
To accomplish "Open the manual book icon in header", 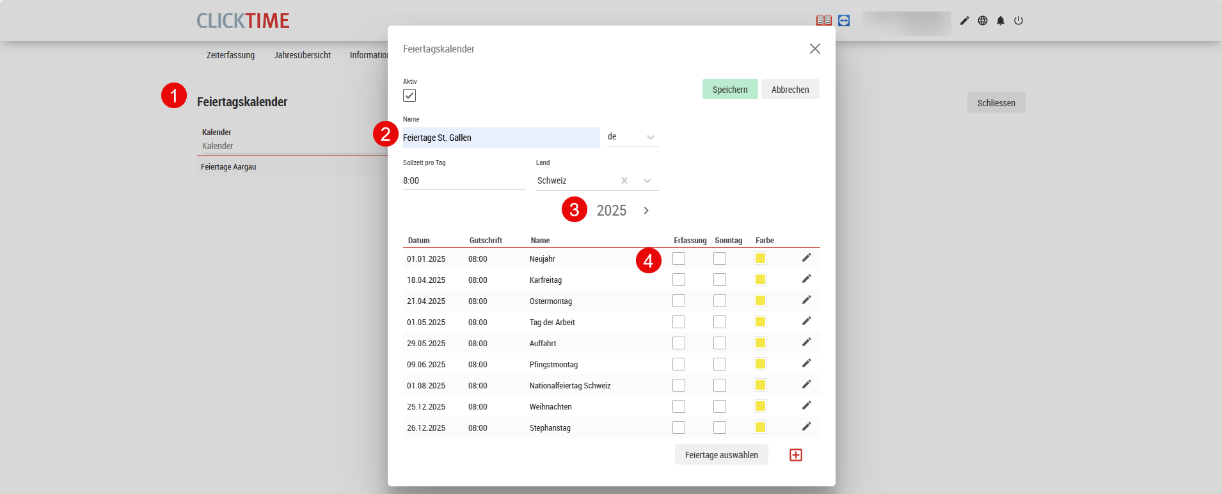I will point(824,20).
